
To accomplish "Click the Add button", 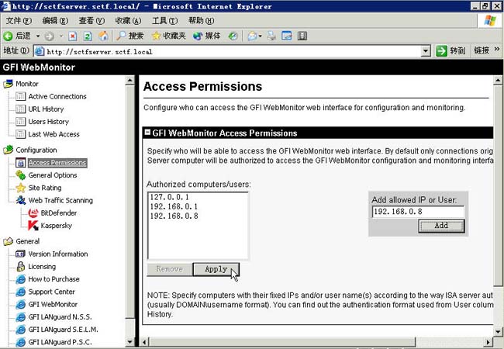I will 441,226.
